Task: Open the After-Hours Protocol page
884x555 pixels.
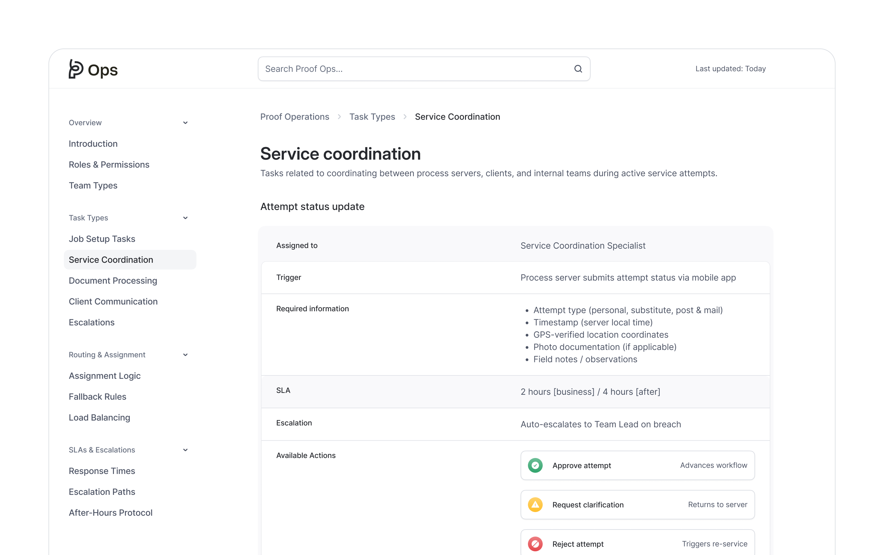Action: click(x=110, y=512)
